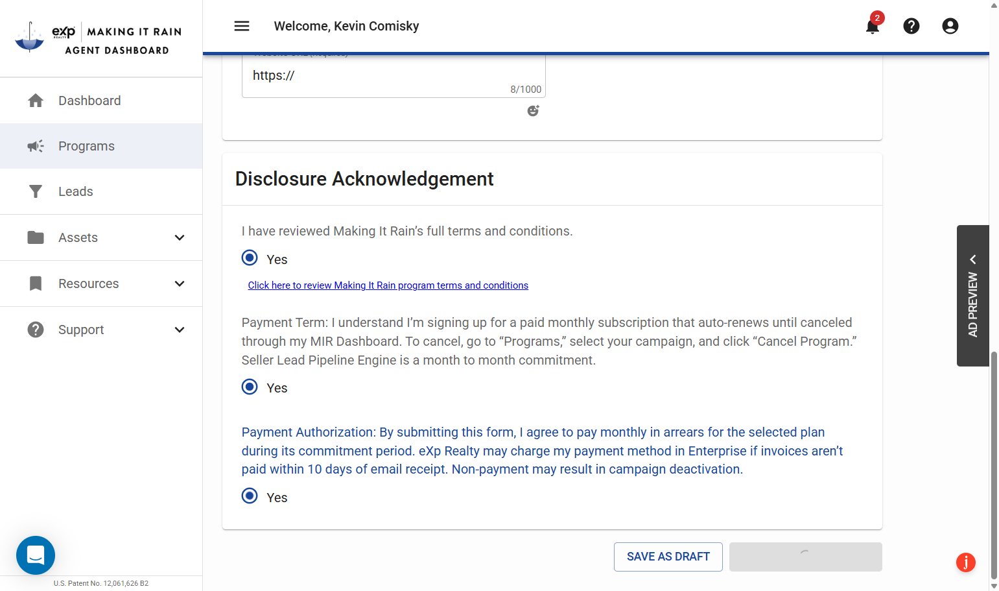Click the Programs megaphone icon
The height and width of the screenshot is (591, 999).
[36, 146]
